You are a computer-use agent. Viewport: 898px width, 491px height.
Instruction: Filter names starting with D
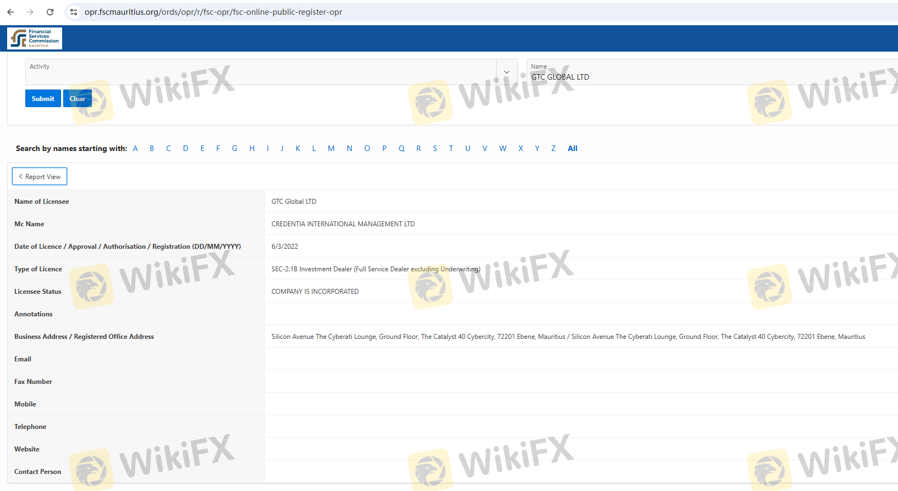[x=186, y=148]
